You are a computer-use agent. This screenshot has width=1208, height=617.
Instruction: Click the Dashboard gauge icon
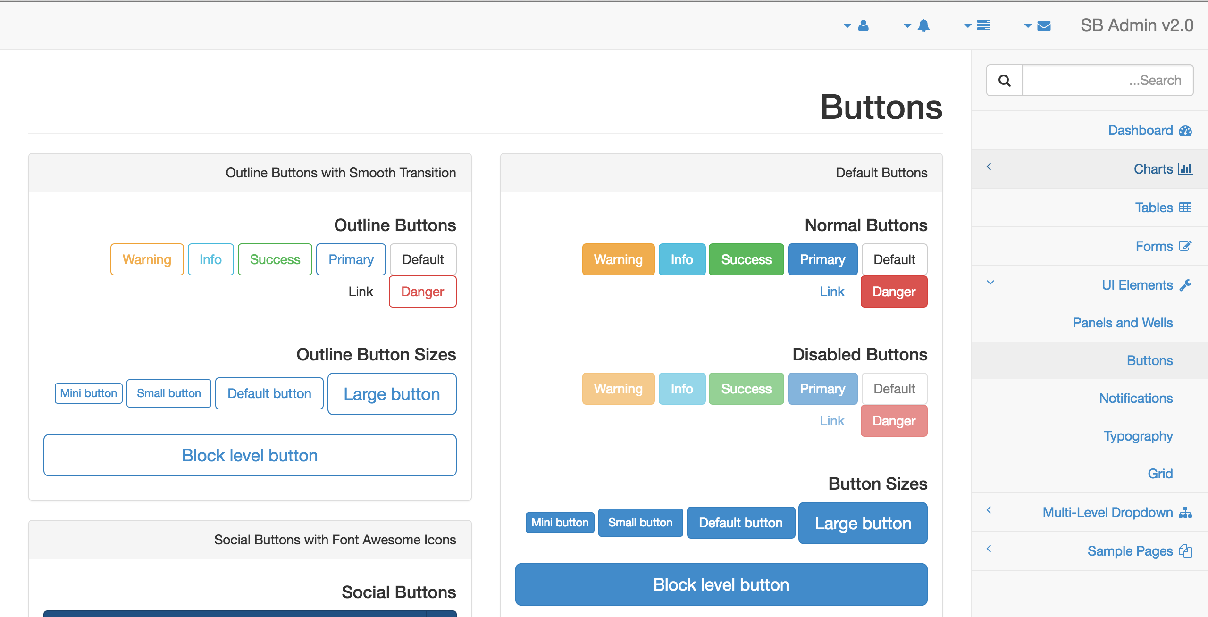[1185, 131]
